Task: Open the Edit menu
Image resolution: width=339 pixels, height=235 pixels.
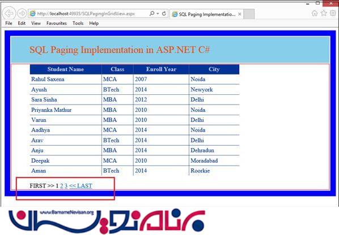Action: pos(22,23)
